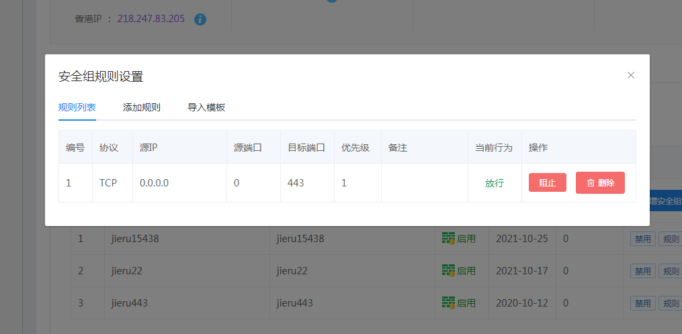Screen dimensions: 682x334
Task: Click the date 2021-10-25
Action: click(x=522, y=239)
